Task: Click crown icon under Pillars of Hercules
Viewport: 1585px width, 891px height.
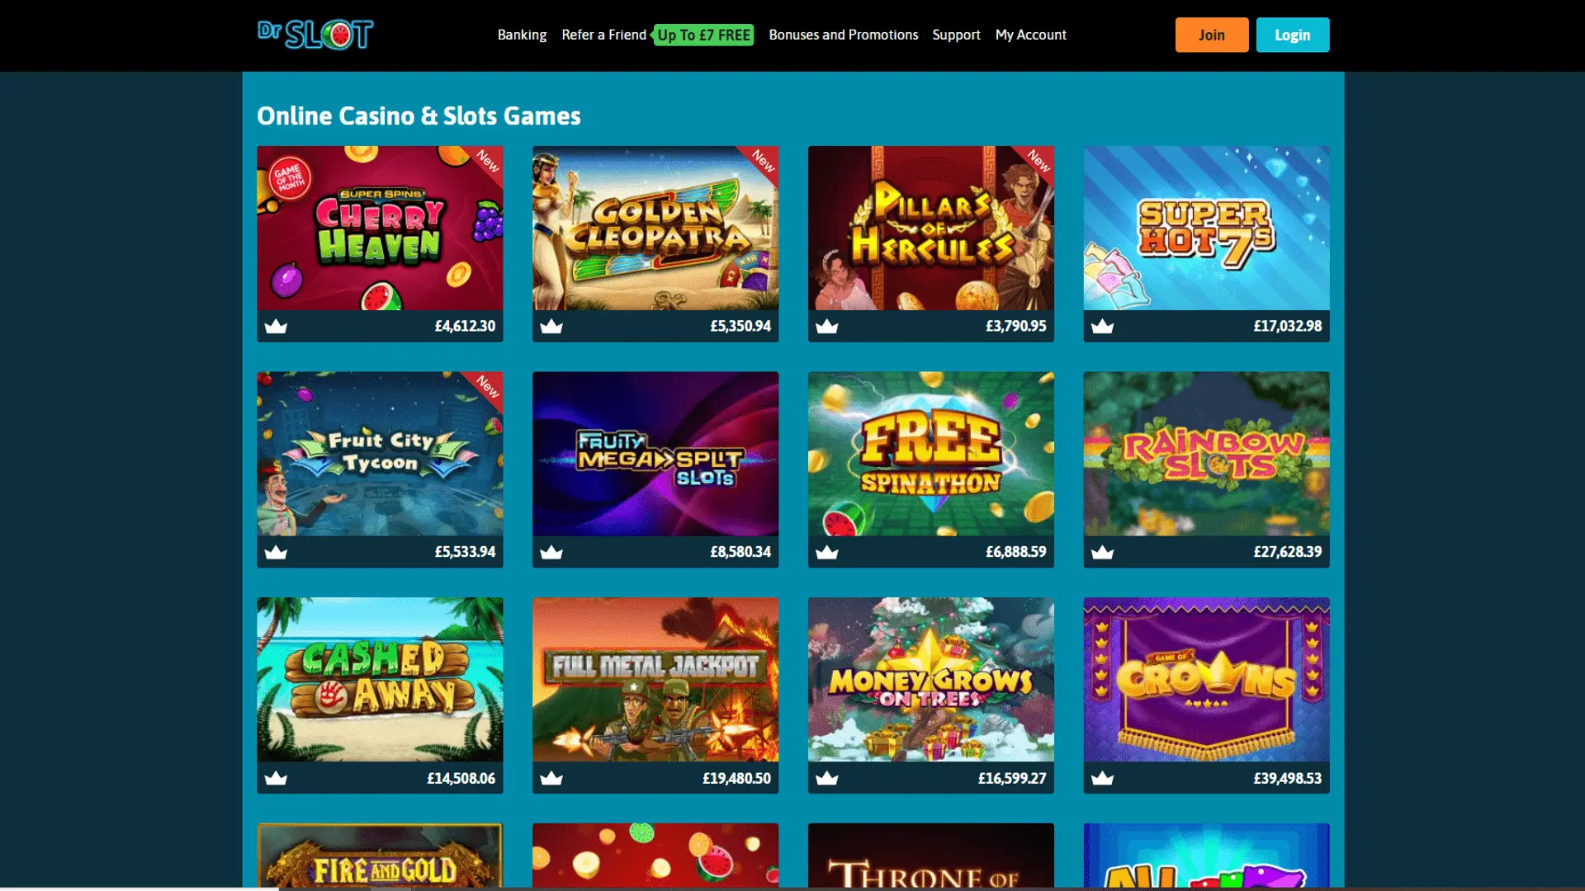Action: [x=827, y=327]
